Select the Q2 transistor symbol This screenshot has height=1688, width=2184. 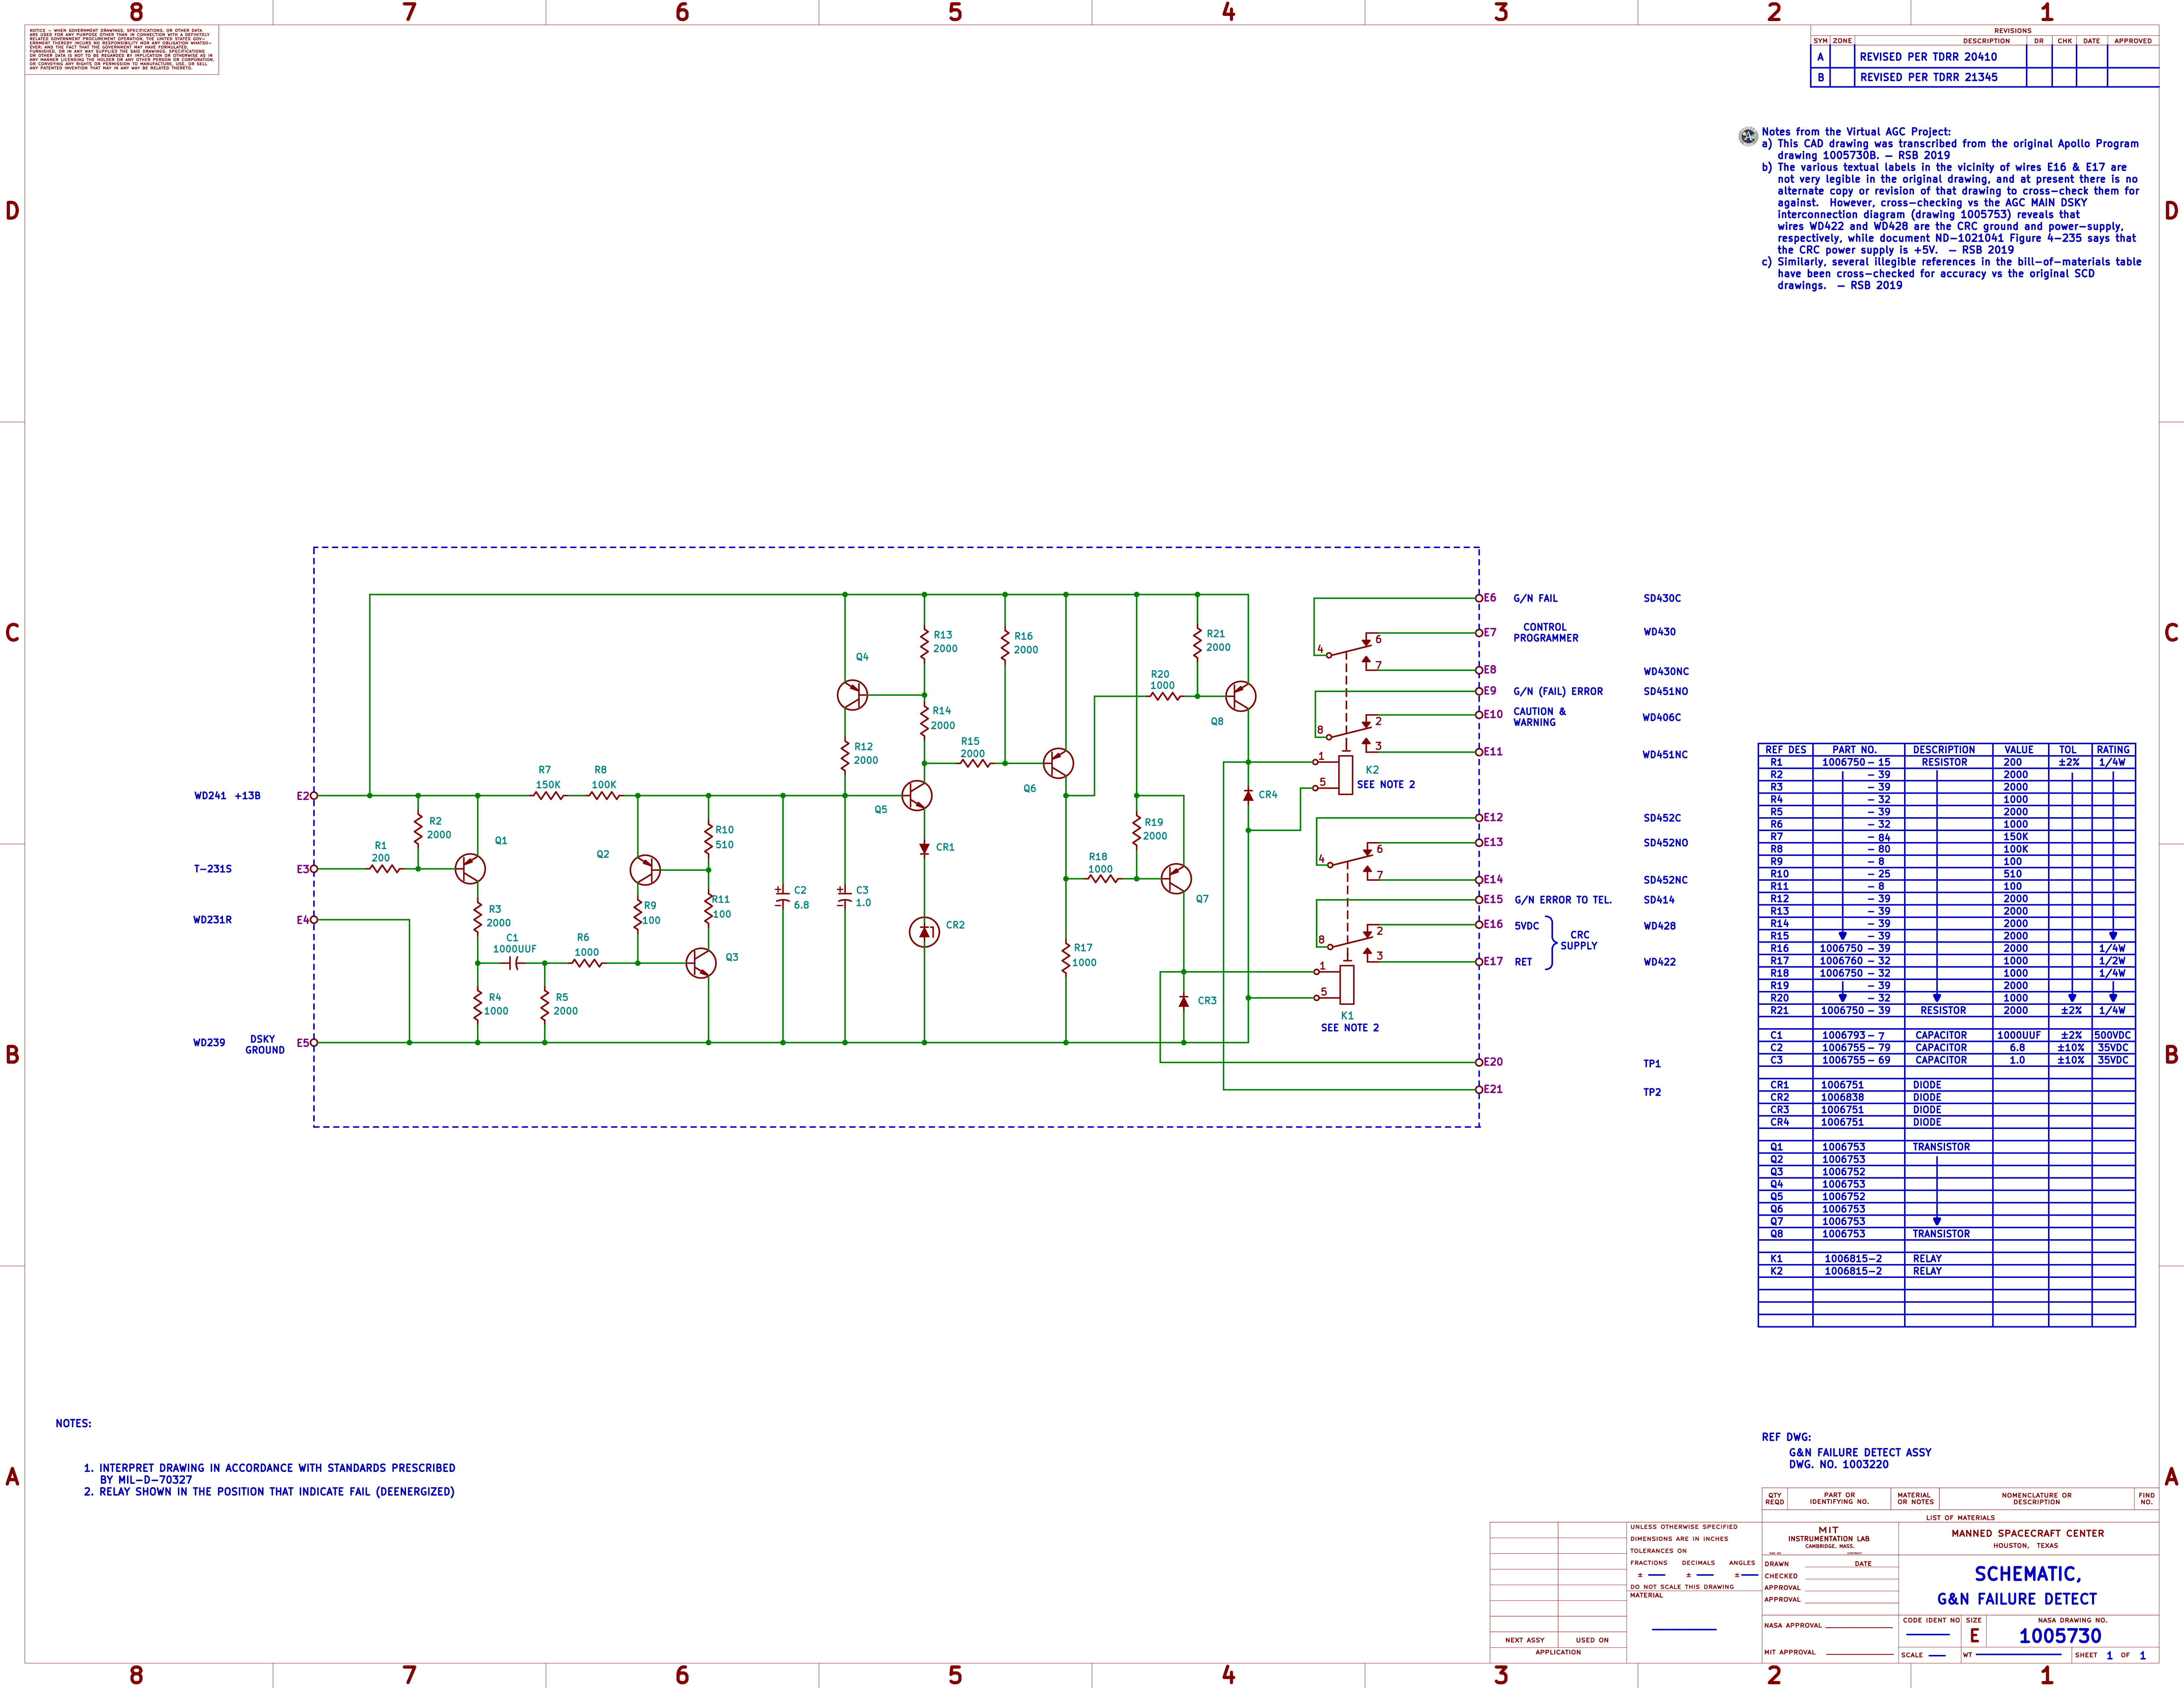(x=645, y=870)
